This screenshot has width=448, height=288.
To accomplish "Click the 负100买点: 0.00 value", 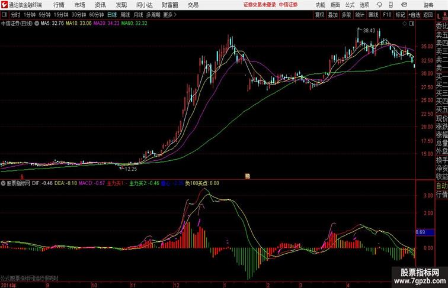I will [x=202, y=183].
